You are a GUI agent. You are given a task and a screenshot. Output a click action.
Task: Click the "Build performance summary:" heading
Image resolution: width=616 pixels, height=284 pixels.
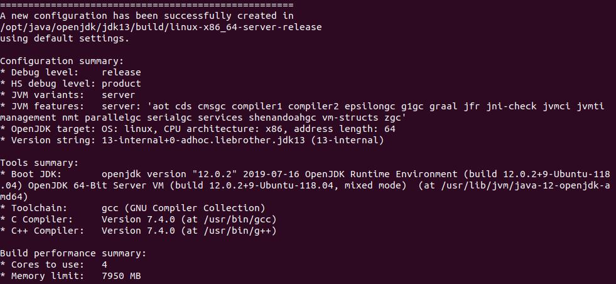(x=73, y=253)
